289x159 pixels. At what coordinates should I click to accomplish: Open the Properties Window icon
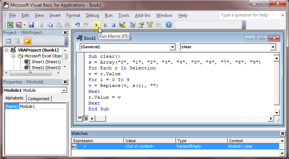[x=141, y=25]
